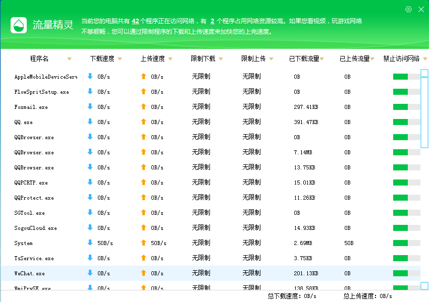The width and height of the screenshot is (429, 302).
Task: Click download arrow icon for Foxmail.exe
Action: (90, 106)
